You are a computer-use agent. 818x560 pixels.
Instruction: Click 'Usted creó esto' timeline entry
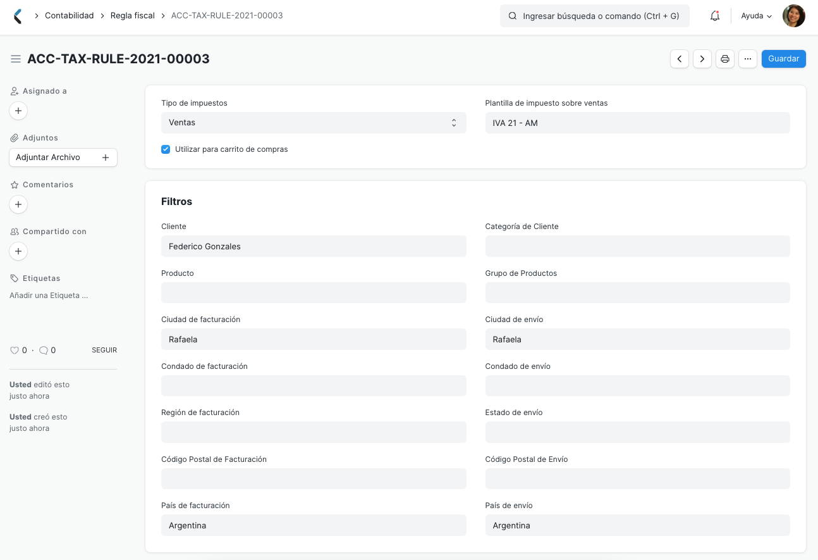38,423
